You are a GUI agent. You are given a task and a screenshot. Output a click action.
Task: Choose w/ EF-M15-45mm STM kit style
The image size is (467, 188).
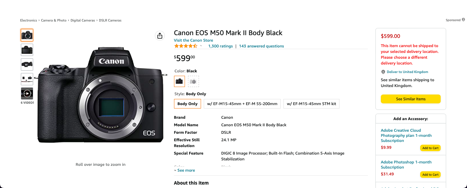tap(311, 104)
